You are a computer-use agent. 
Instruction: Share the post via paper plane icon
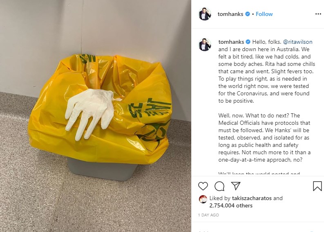tap(236, 186)
